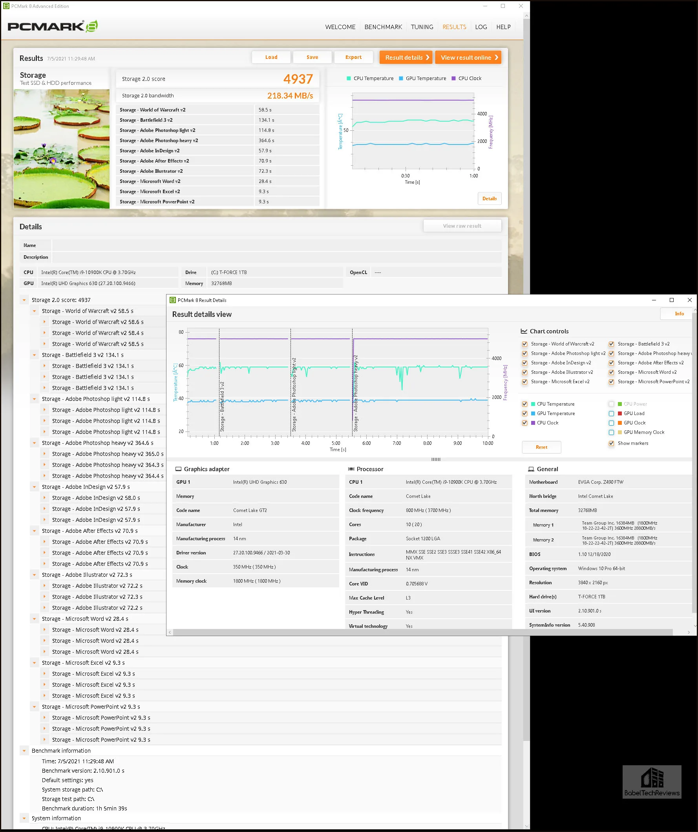Open the RESULTS tab

(x=454, y=27)
